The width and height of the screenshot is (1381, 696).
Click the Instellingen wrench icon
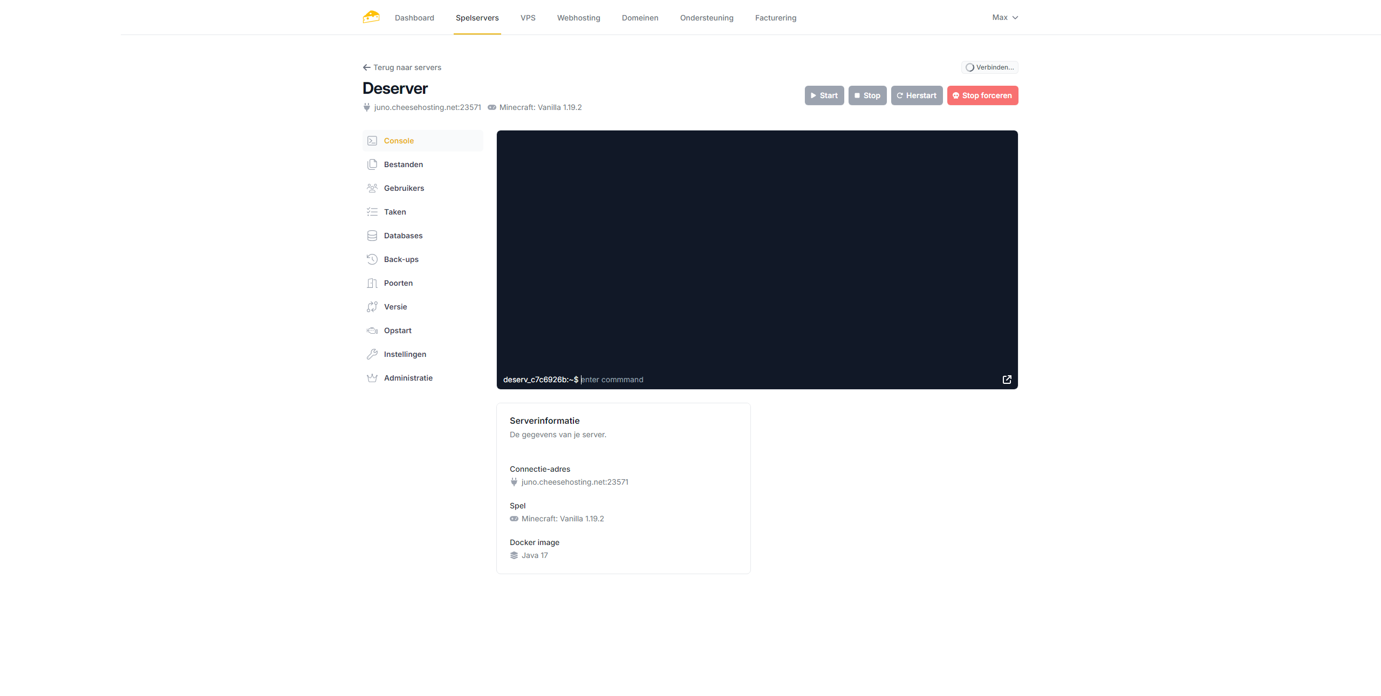pyautogui.click(x=372, y=354)
